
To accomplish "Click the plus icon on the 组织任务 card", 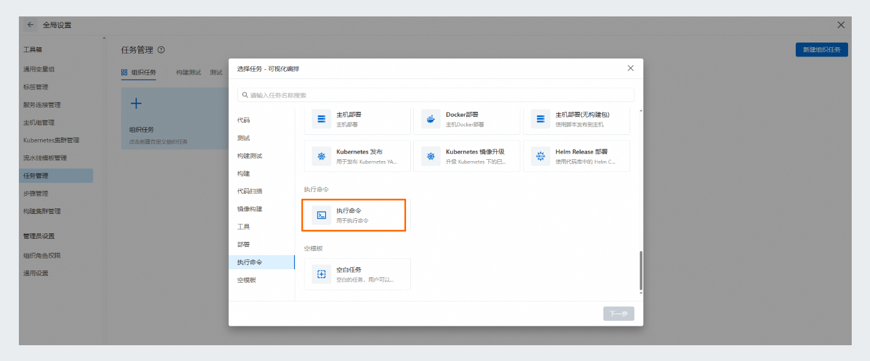I will click(136, 103).
